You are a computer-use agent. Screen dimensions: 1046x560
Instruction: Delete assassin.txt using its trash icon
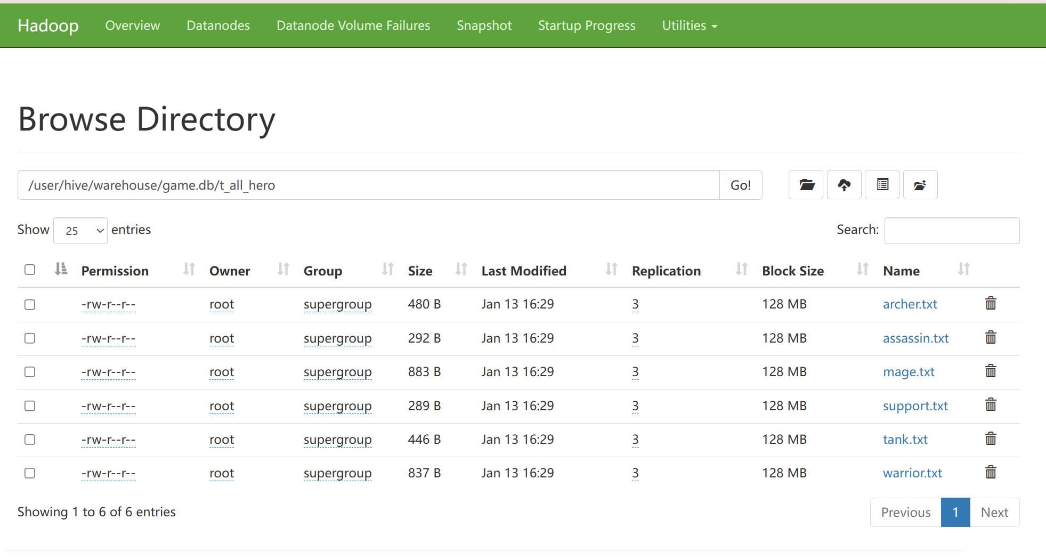(x=991, y=337)
